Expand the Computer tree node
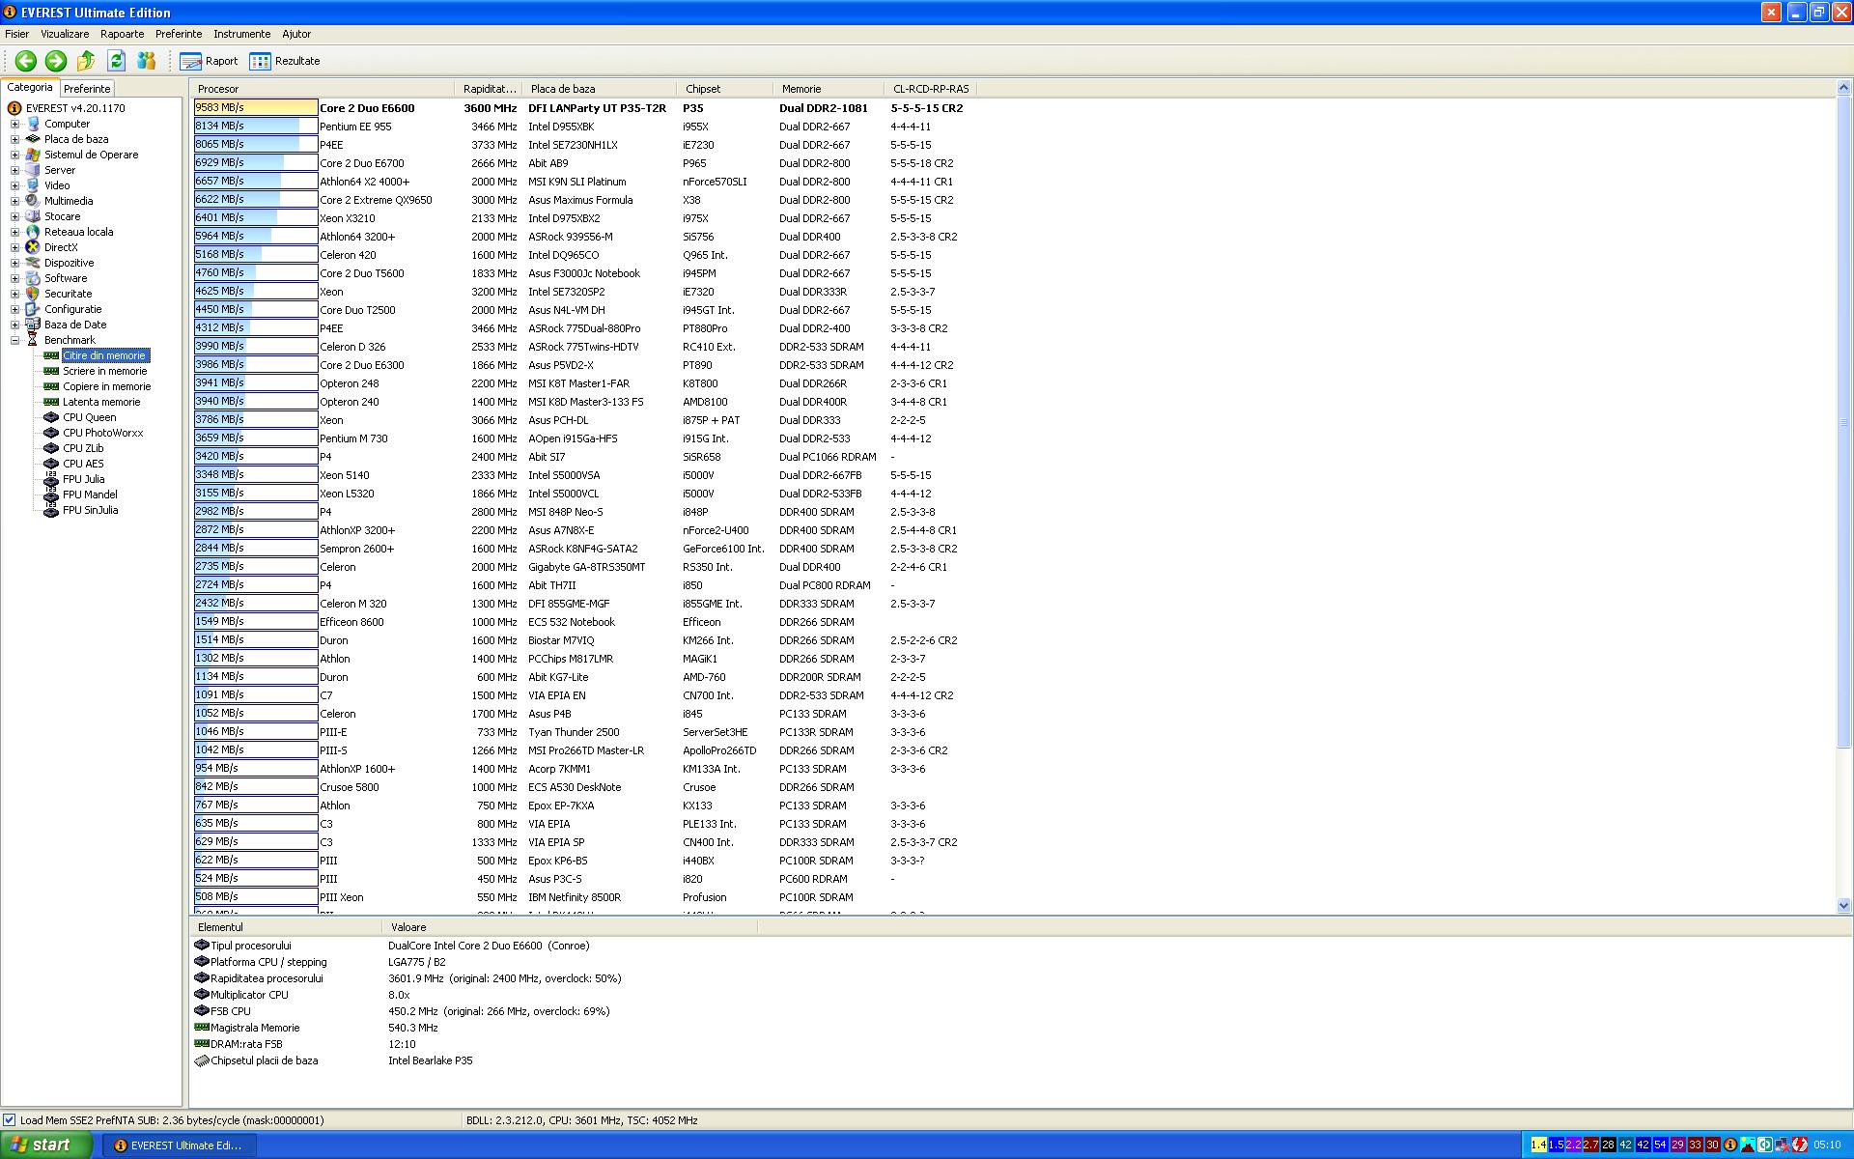Screen dimensions: 1854x1159 click(x=14, y=124)
